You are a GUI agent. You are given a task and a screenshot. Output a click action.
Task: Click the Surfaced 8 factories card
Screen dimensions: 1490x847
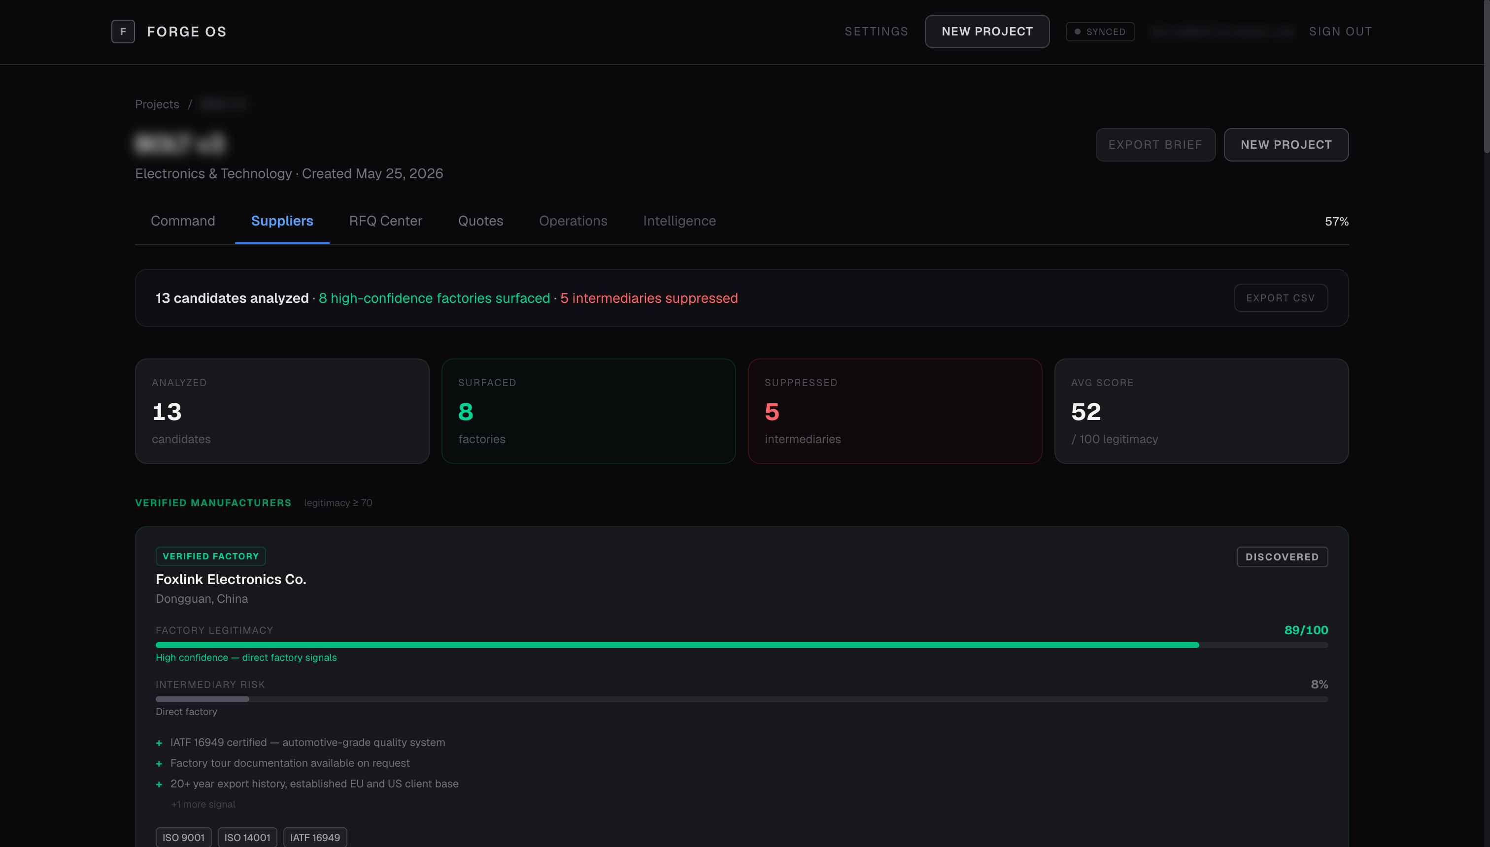click(x=588, y=411)
